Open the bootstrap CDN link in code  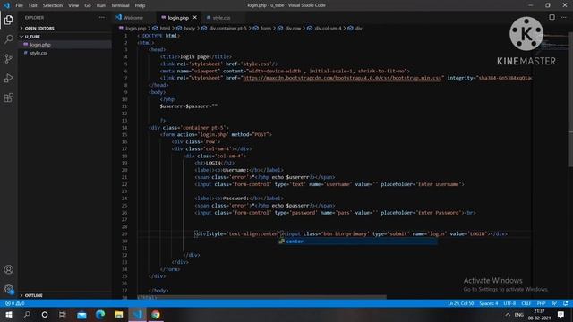point(342,78)
